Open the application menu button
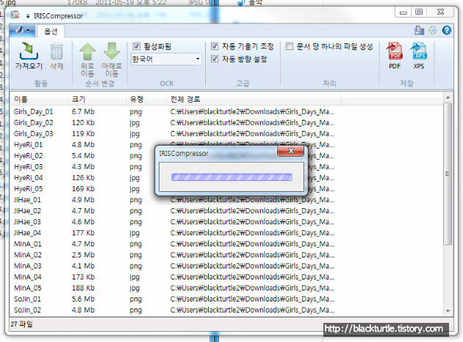 tap(22, 30)
